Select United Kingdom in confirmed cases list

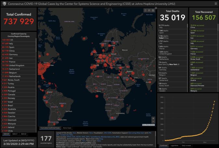18,65
